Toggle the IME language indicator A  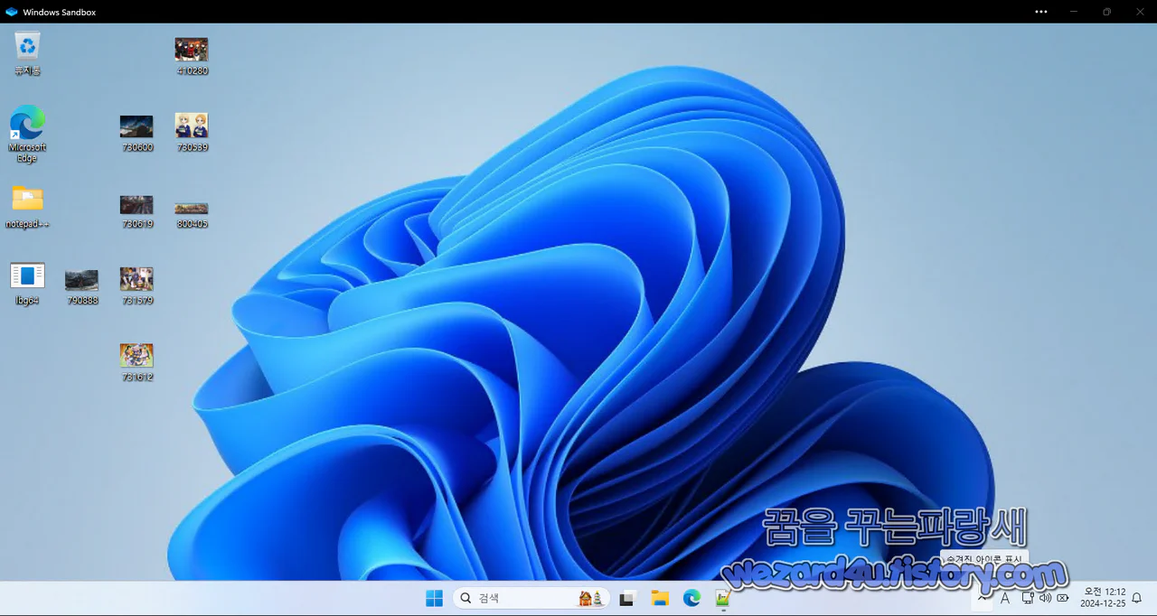pos(1005,598)
